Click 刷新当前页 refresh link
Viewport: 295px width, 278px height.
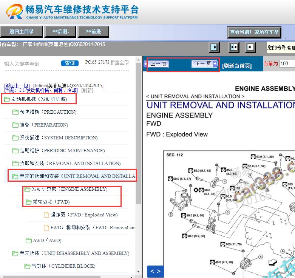tap(237, 66)
